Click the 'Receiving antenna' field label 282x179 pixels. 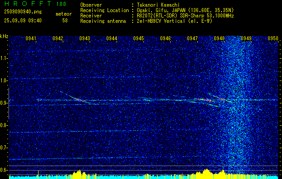(103, 21)
